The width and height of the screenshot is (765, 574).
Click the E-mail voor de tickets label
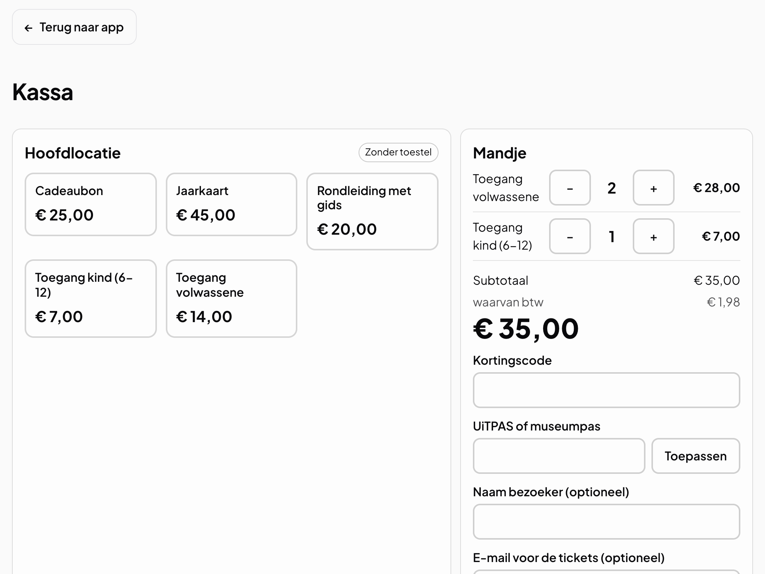click(x=569, y=558)
